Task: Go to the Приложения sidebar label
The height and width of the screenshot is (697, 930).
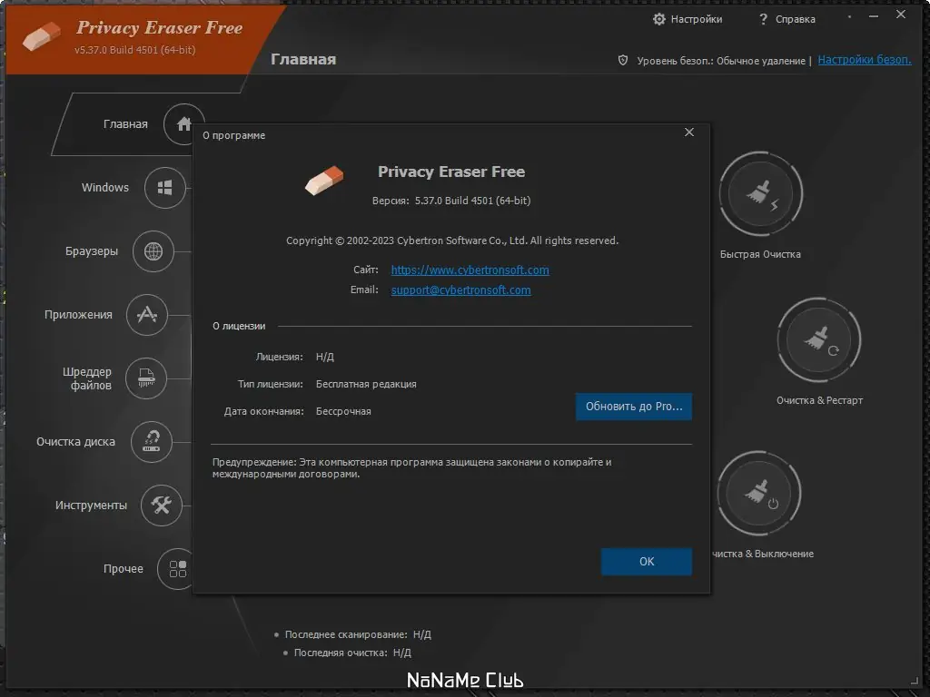Action: coord(78,314)
